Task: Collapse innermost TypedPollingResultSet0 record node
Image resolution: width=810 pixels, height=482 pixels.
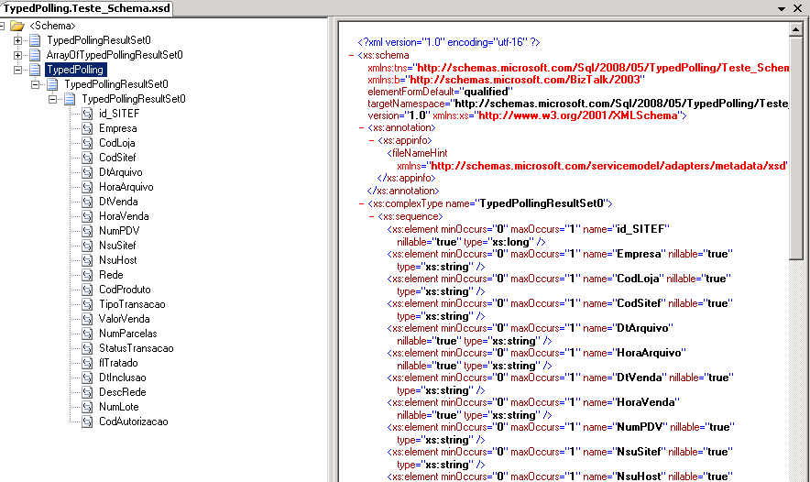Action: pyautogui.click(x=53, y=99)
